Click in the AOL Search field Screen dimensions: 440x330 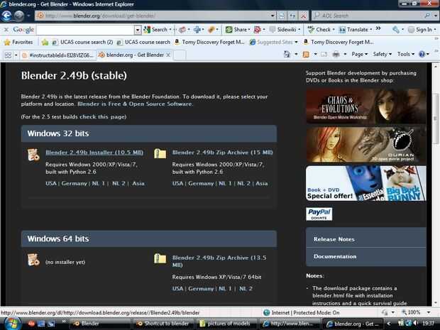pos(368,16)
